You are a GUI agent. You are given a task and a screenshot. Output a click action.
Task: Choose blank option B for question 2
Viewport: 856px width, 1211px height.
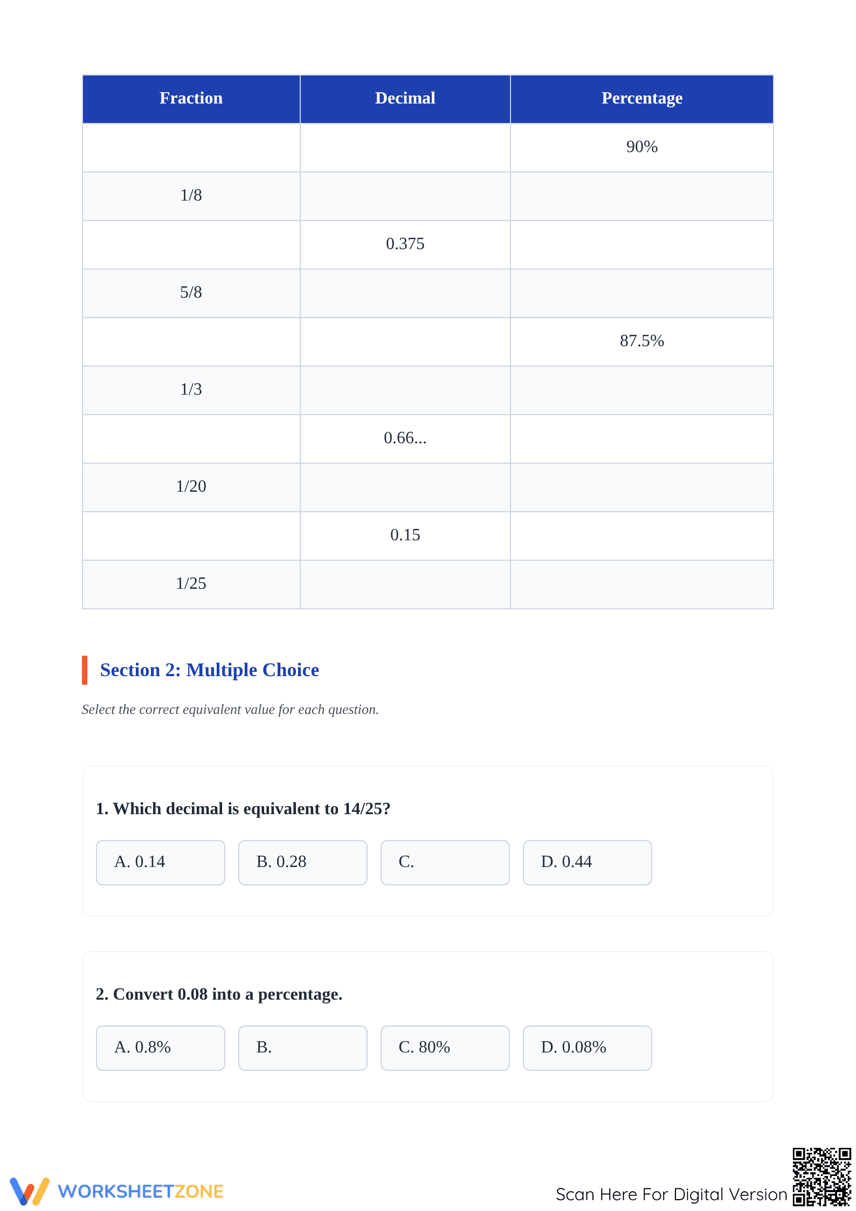(303, 1048)
